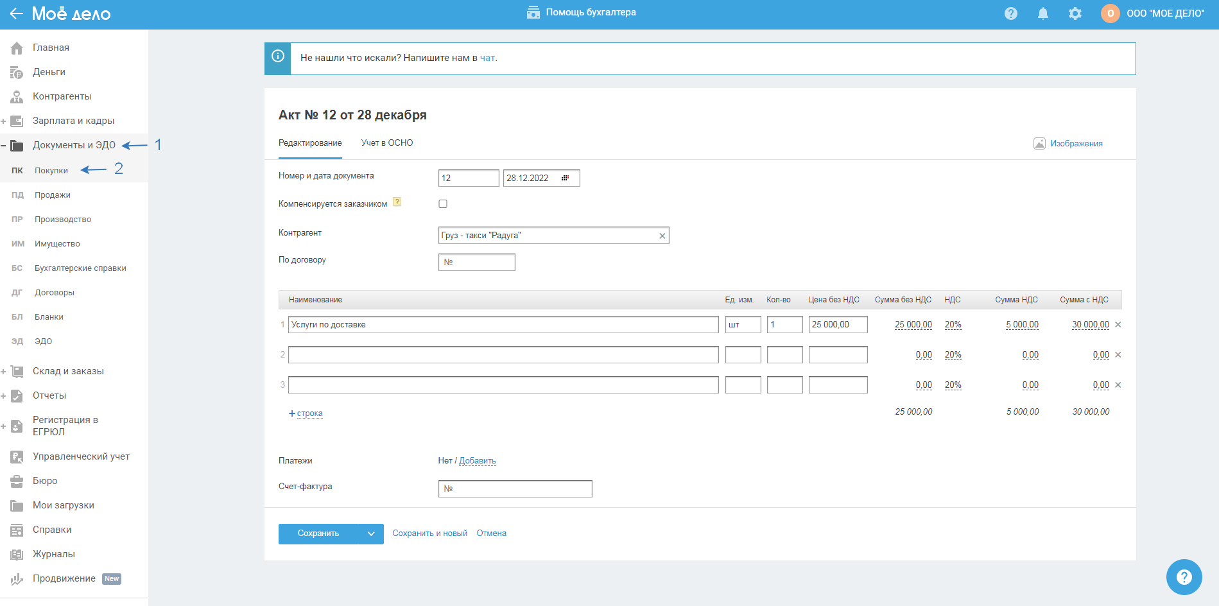Click the notifications bell icon
This screenshot has width=1219, height=606.
[1043, 13]
